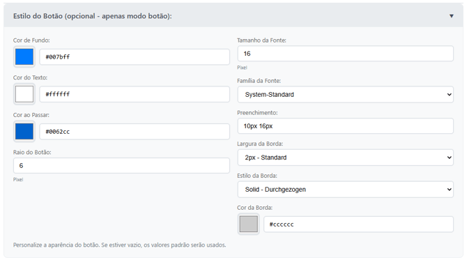Open the Cor do Texto white swatch
The image size is (467, 260).
coord(24,94)
